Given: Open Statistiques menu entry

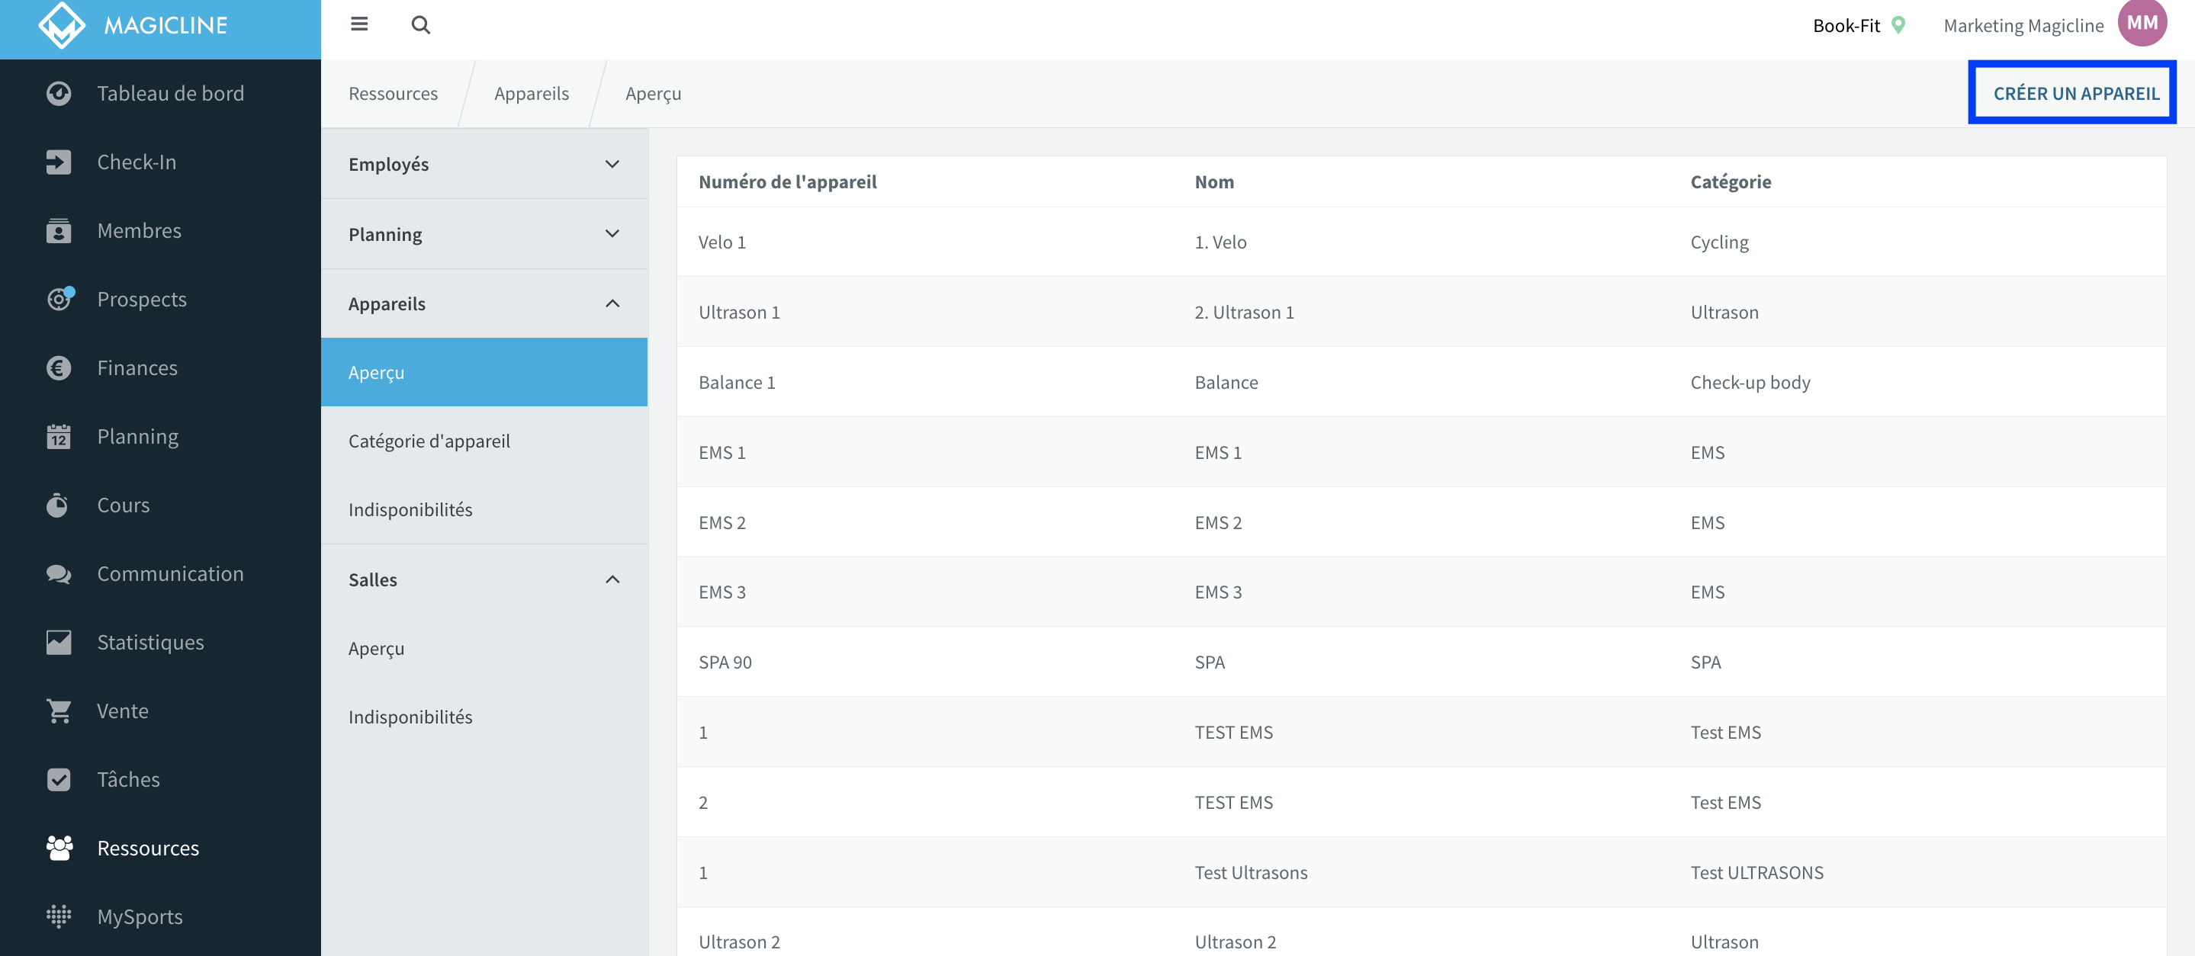Looking at the screenshot, I should 160,643.
